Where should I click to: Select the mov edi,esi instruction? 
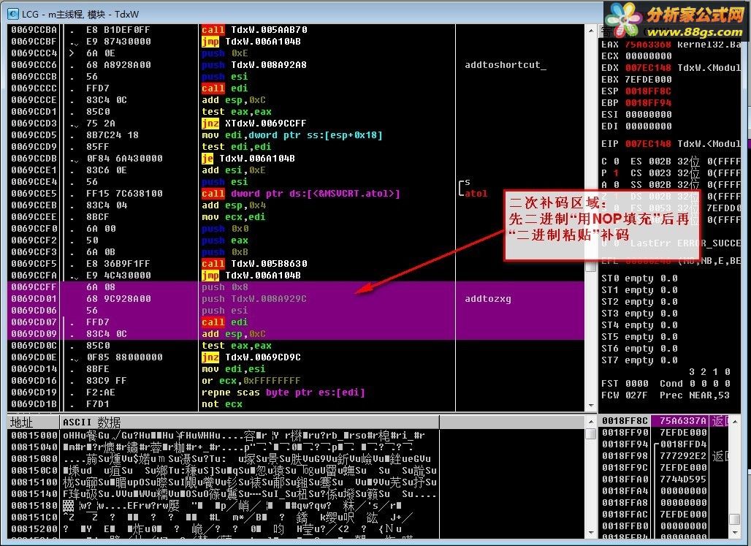point(233,369)
